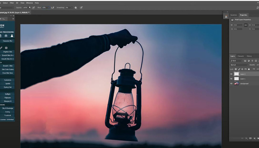Open the blend mode Normal dropdown

tap(239, 65)
